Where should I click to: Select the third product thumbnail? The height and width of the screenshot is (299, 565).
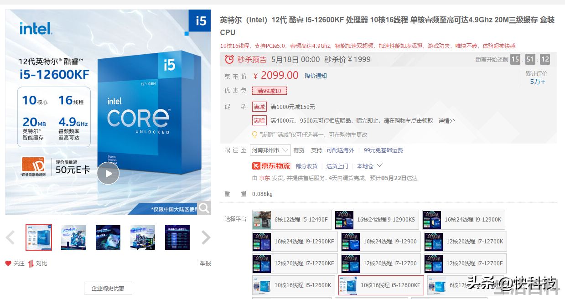point(108,237)
